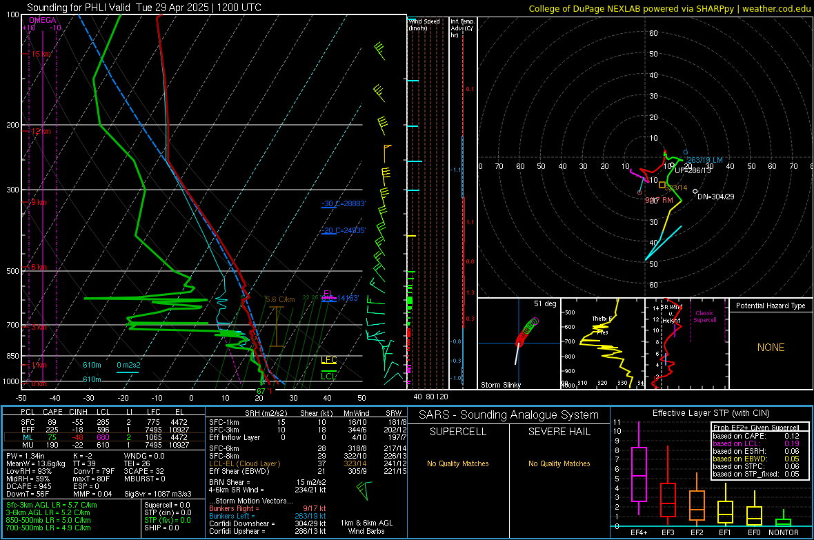Click the magenta EL level label
The width and height of the screenshot is (814, 540).
coord(328,293)
